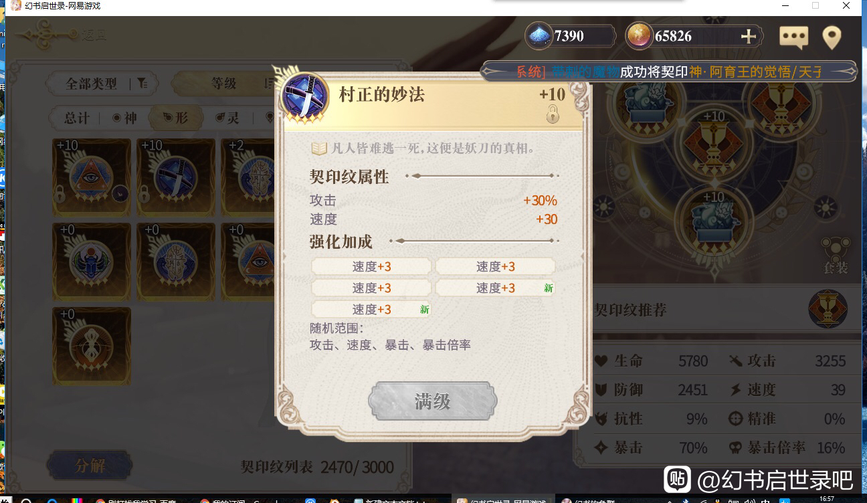This screenshot has width=867, height=503.
Task: Switch to the 神 tab
Action: [x=124, y=118]
